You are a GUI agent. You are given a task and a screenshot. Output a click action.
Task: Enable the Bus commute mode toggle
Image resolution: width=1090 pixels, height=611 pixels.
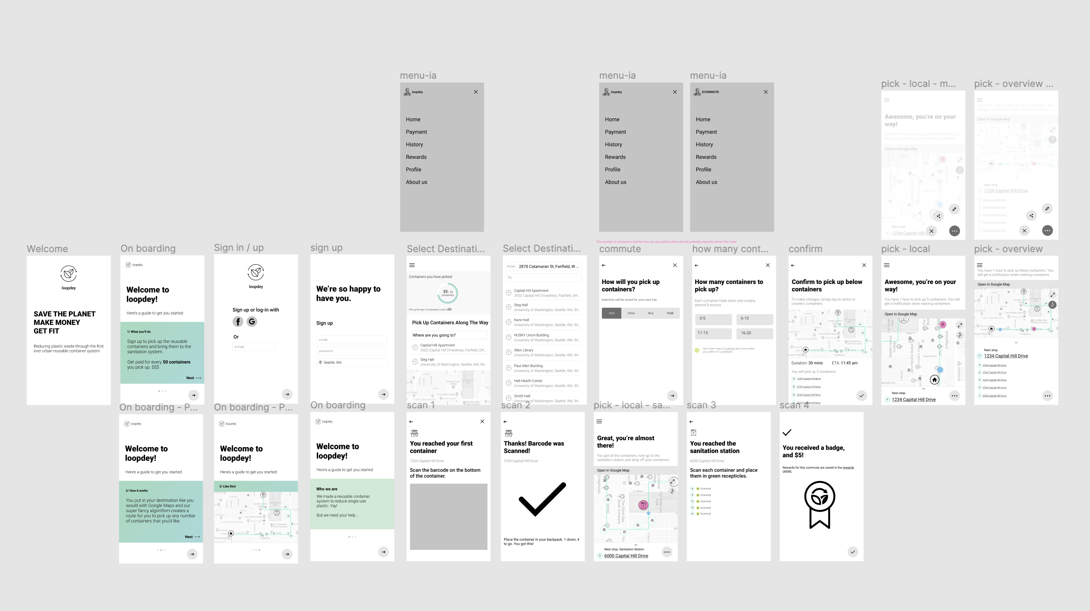650,313
